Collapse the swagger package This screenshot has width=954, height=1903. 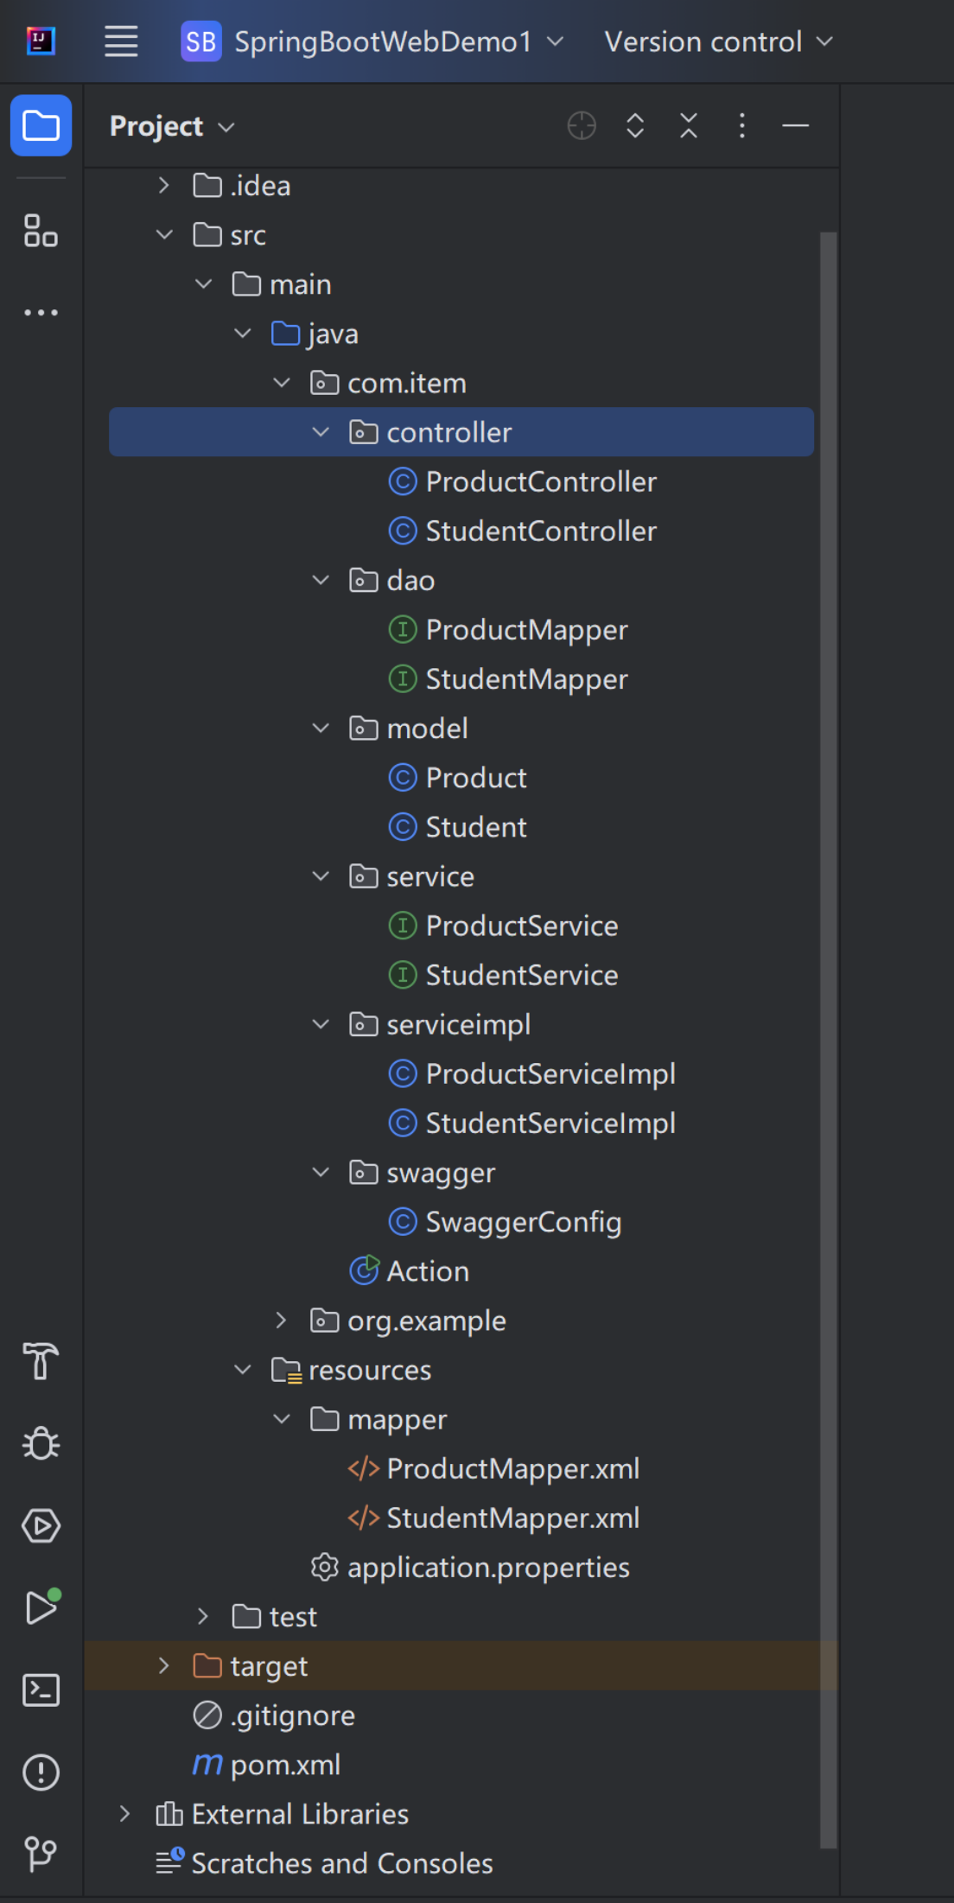pos(321,1172)
